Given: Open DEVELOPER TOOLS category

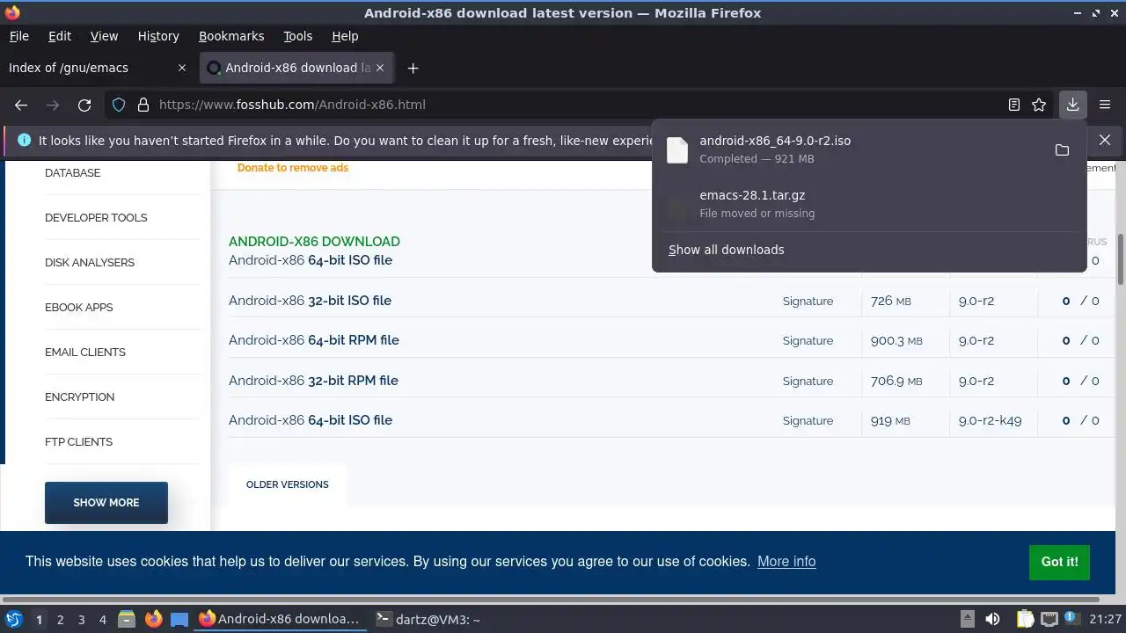Looking at the screenshot, I should (x=96, y=218).
